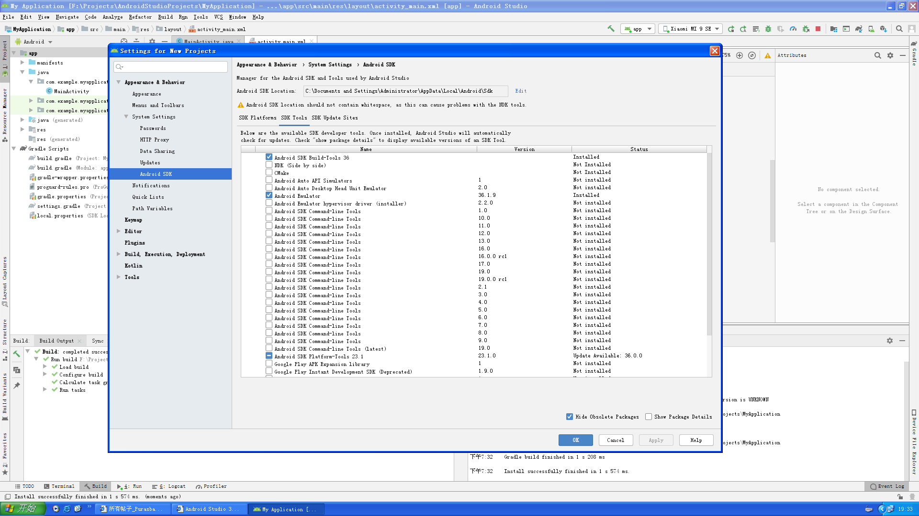Screen dimensions: 919x516
Task: Click the Build output settings gear
Action: click(890, 341)
